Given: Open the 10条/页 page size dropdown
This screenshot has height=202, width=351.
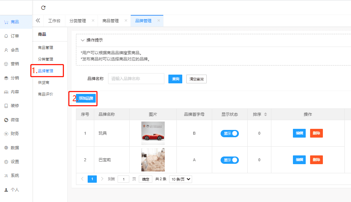Looking at the screenshot, I should click(180, 179).
